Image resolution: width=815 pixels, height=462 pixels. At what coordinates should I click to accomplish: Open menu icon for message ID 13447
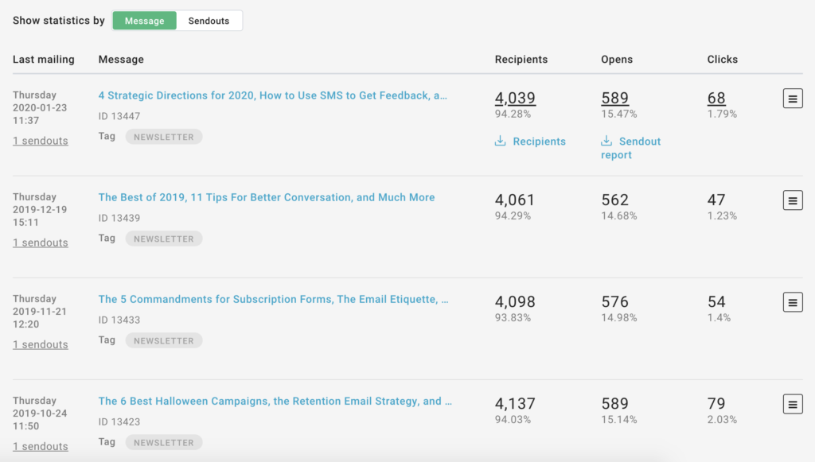pyautogui.click(x=792, y=99)
